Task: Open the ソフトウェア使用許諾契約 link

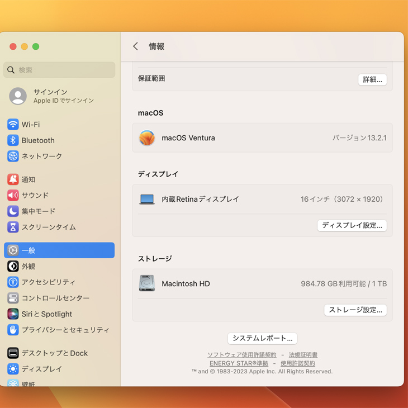Action: tap(241, 355)
